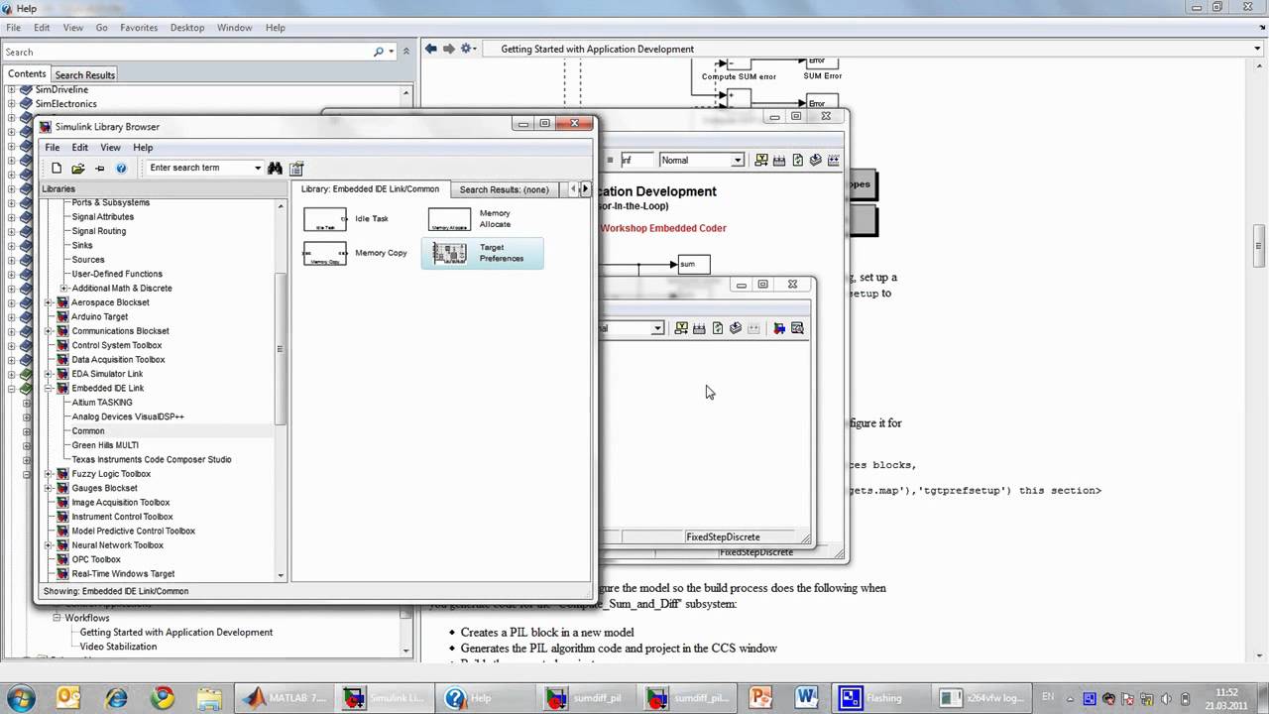This screenshot has width=1269, height=714.
Task: Open the View menu in Library Browser
Action: click(110, 148)
